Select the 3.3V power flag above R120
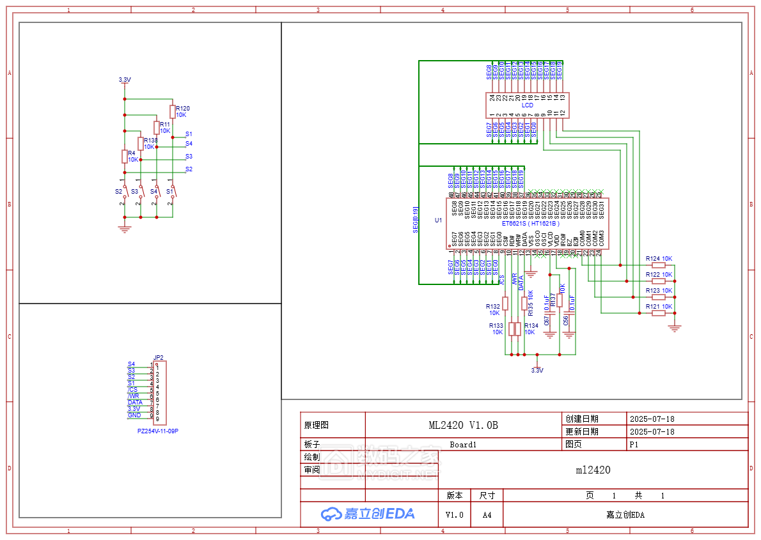The image size is (761, 540). [x=123, y=81]
